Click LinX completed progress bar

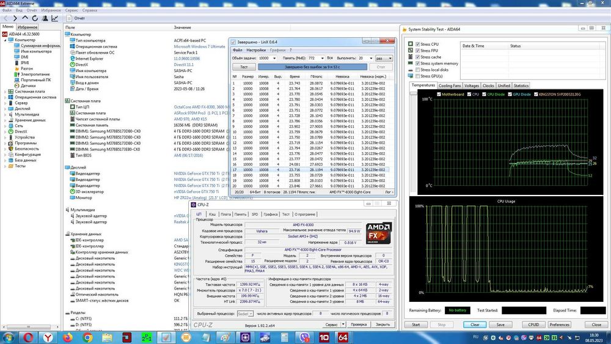tap(312, 67)
